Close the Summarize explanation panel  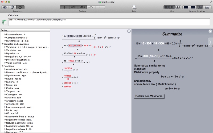(210, 31)
